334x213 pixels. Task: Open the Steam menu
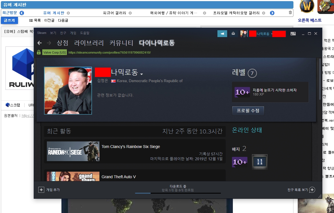point(41,33)
